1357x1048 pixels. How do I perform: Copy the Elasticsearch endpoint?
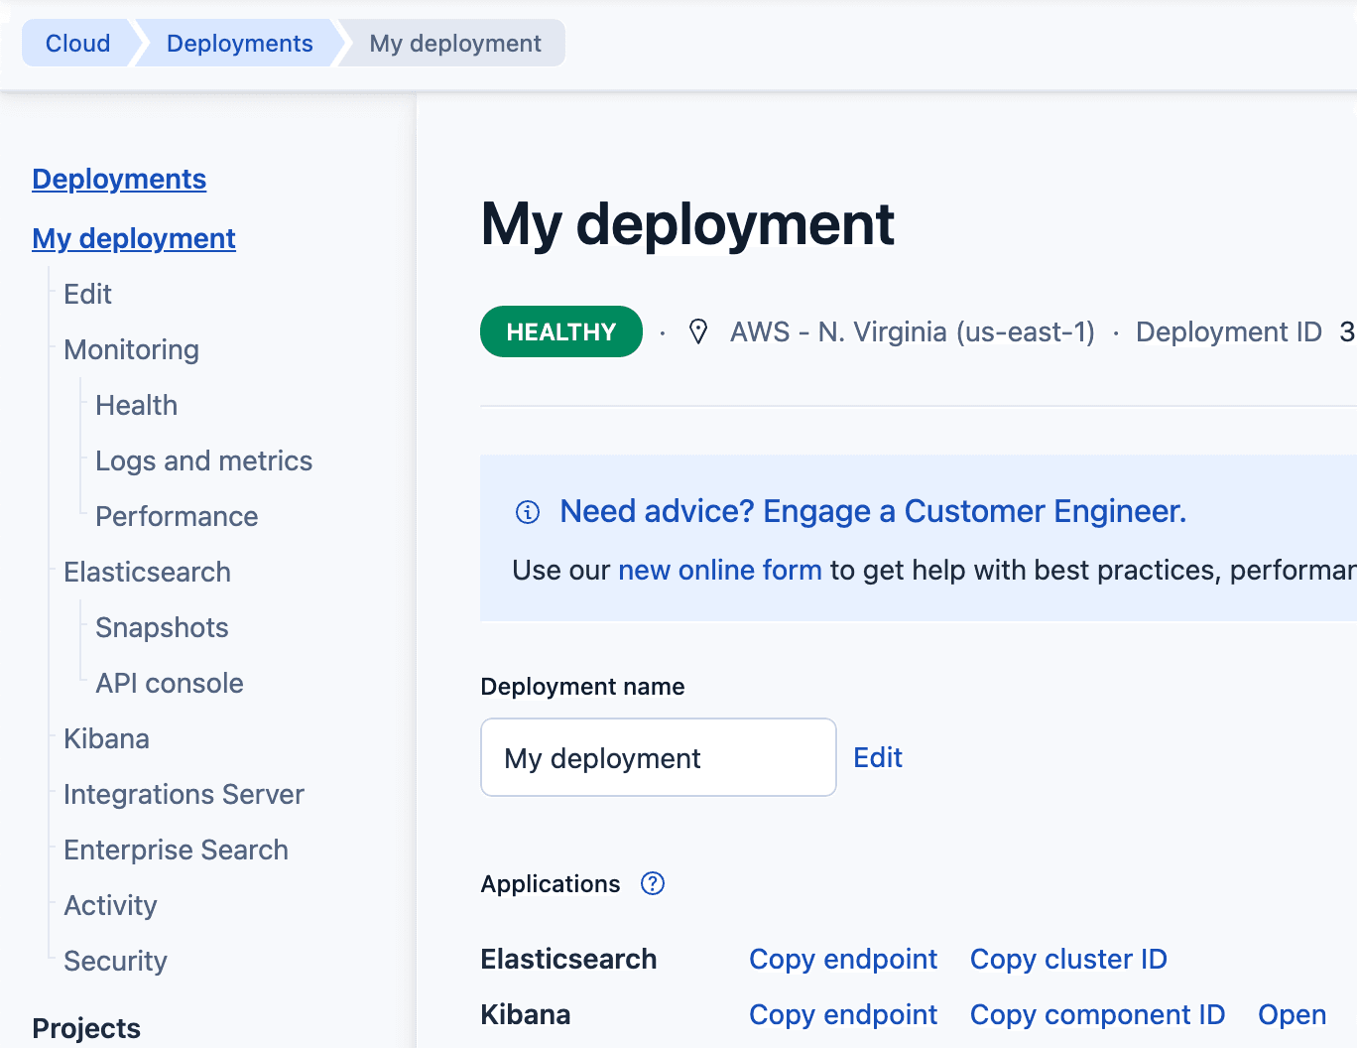(843, 959)
